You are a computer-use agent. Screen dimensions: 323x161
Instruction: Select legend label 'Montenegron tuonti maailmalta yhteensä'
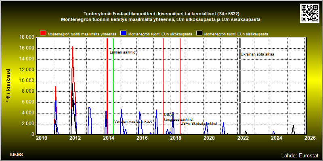82,34
